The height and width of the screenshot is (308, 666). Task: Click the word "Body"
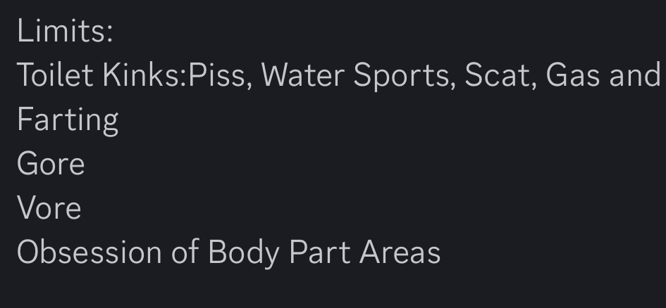coord(243,252)
